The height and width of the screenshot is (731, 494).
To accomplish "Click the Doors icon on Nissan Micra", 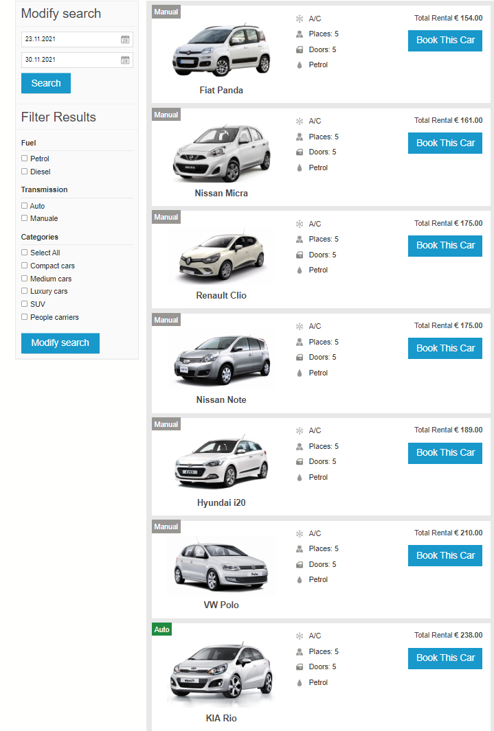I will 300,152.
